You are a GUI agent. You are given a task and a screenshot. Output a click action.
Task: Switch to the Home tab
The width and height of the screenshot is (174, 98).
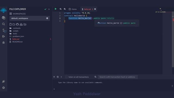[x=73, y=9]
